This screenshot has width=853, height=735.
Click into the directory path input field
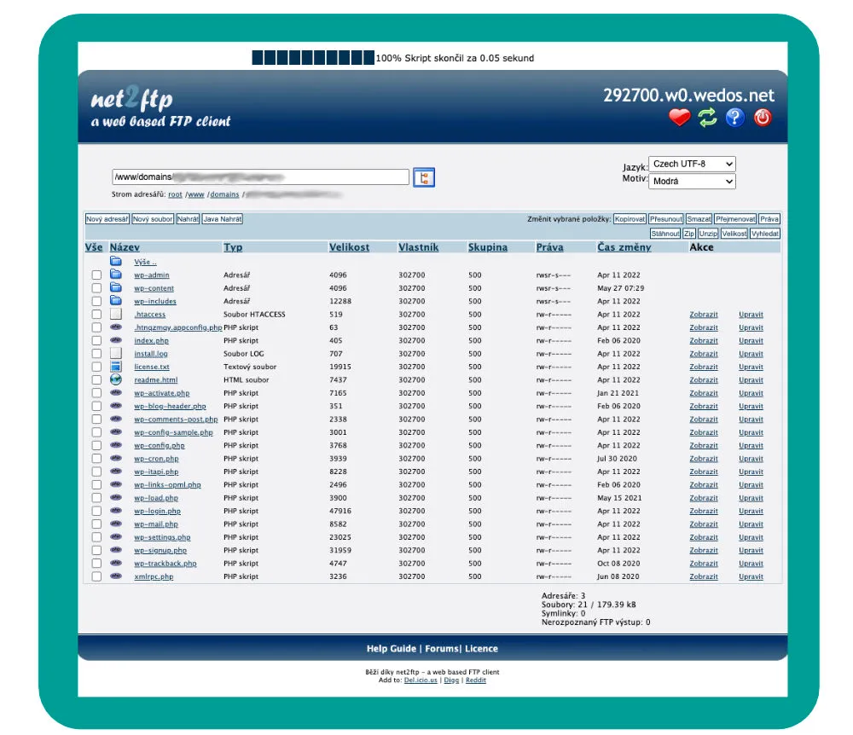click(x=260, y=177)
